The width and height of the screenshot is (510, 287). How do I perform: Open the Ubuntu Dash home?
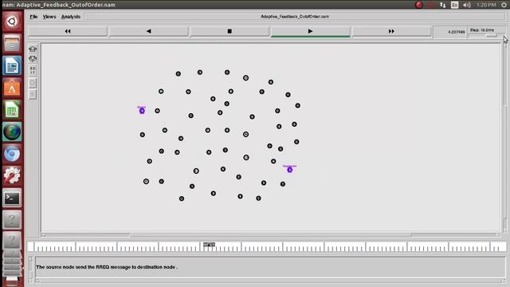(x=12, y=22)
